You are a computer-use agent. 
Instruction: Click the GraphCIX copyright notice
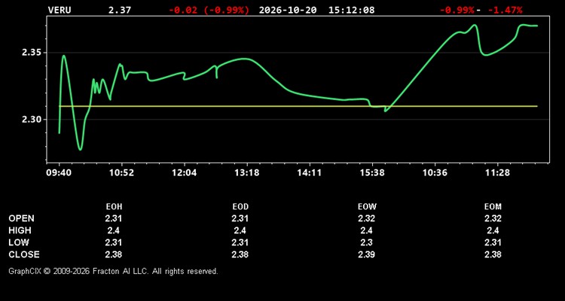click(113, 271)
